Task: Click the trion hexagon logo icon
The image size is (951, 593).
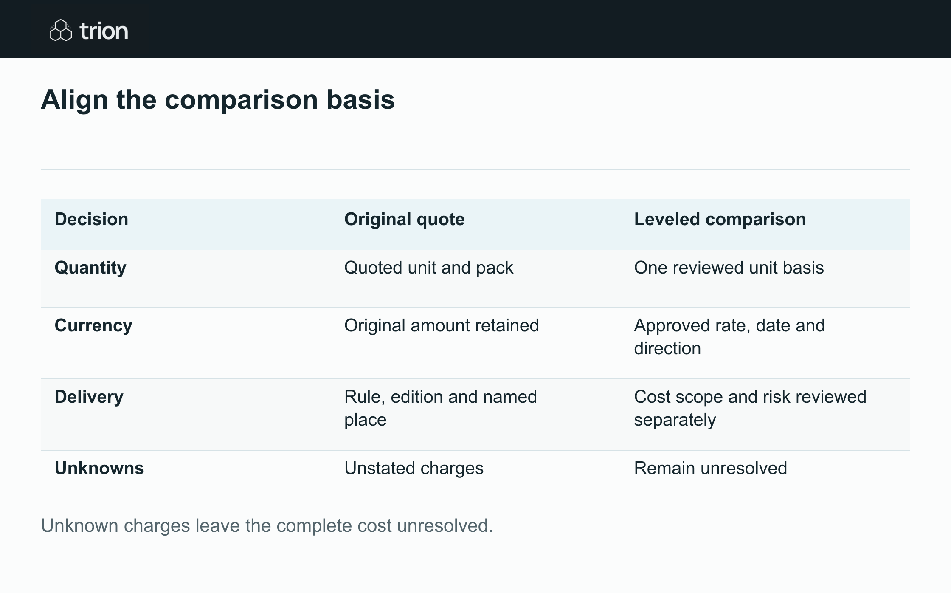Action: [x=61, y=30]
